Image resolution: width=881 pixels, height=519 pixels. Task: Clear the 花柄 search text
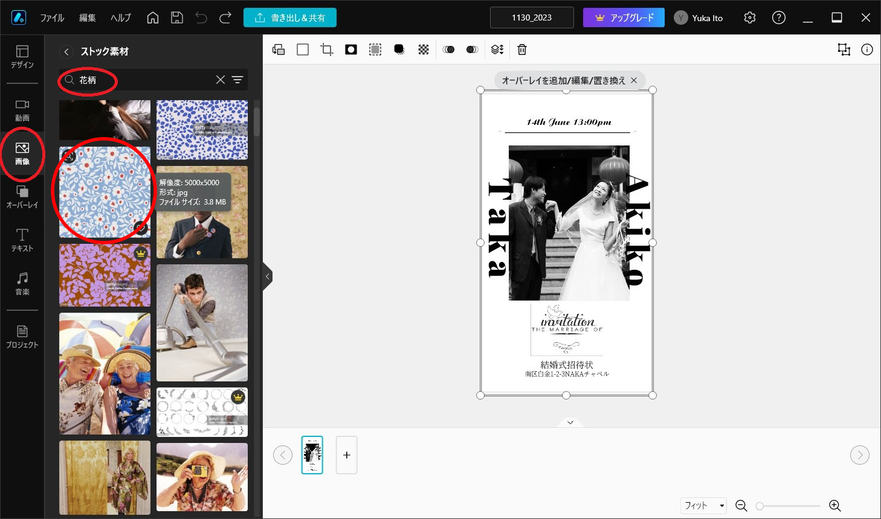[x=221, y=80]
